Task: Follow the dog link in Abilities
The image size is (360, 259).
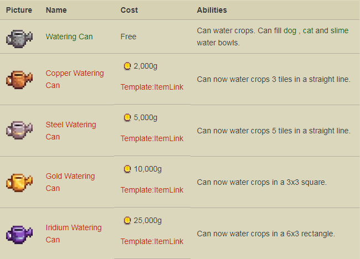Action: click(290, 30)
